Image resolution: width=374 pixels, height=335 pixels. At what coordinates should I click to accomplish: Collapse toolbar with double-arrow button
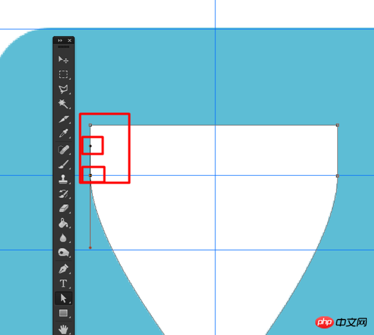tap(60, 41)
